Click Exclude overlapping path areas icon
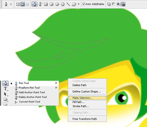 click(123, 4)
